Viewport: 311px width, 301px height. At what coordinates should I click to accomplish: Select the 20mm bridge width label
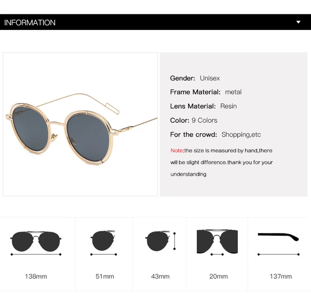218,276
